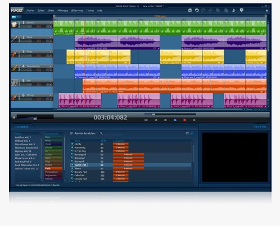Select the Pads instrument color
Viewport: 280px width, 226px height.
(x=53, y=168)
